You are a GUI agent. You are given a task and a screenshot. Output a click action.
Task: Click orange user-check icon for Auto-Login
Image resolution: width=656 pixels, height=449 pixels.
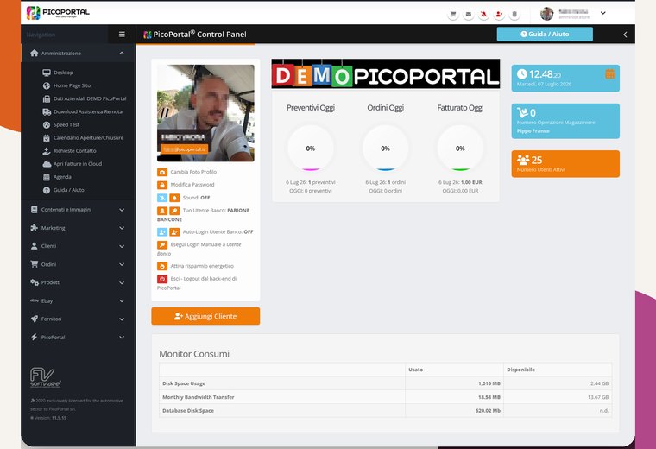[x=174, y=231]
